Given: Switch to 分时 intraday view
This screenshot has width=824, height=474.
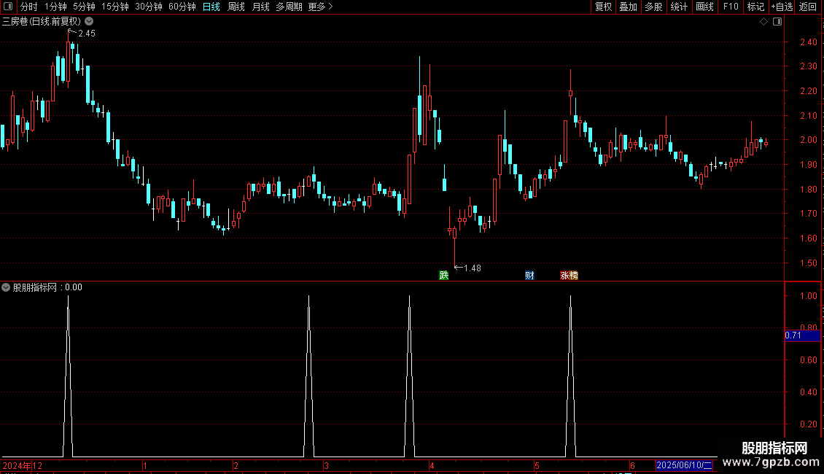Looking at the screenshot, I should click(29, 7).
